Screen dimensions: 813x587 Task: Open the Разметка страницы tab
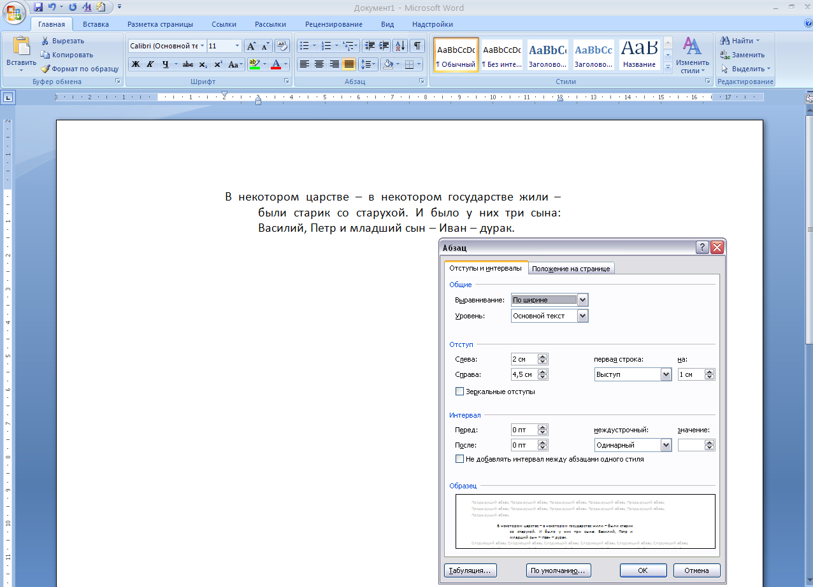pyautogui.click(x=160, y=24)
